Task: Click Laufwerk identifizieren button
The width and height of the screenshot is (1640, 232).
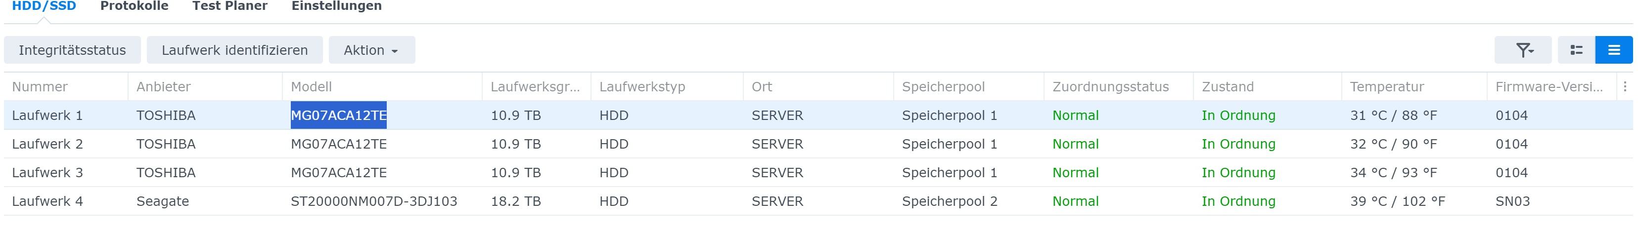Action: pyautogui.click(x=235, y=50)
